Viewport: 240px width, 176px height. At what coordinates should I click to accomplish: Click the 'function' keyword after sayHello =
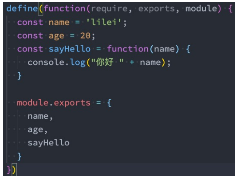[128, 49]
